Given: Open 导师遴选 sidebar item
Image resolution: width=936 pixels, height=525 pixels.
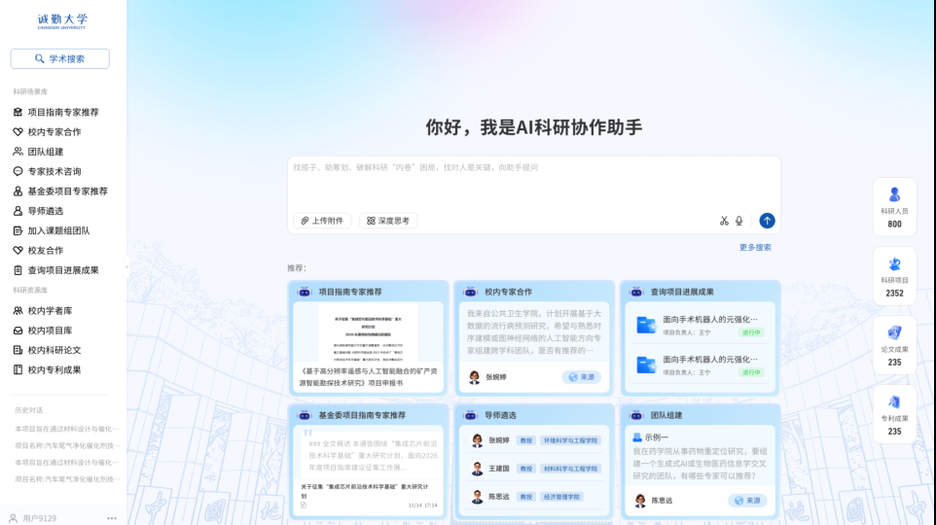Looking at the screenshot, I should click(x=38, y=211).
